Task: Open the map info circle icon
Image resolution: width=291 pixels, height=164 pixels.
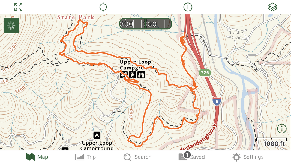Action: (282, 128)
